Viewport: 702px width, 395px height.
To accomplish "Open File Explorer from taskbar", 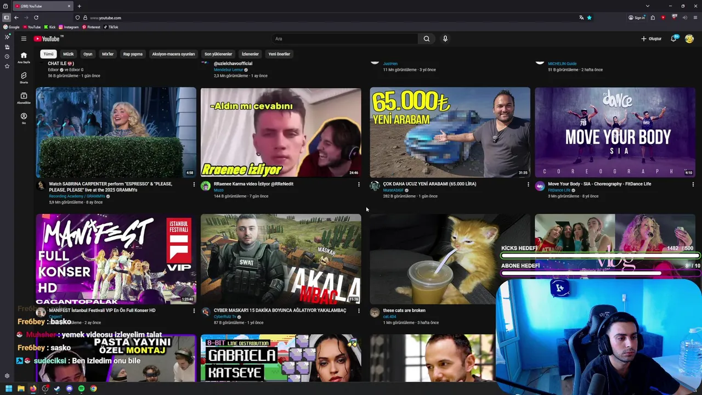I will (x=21, y=388).
